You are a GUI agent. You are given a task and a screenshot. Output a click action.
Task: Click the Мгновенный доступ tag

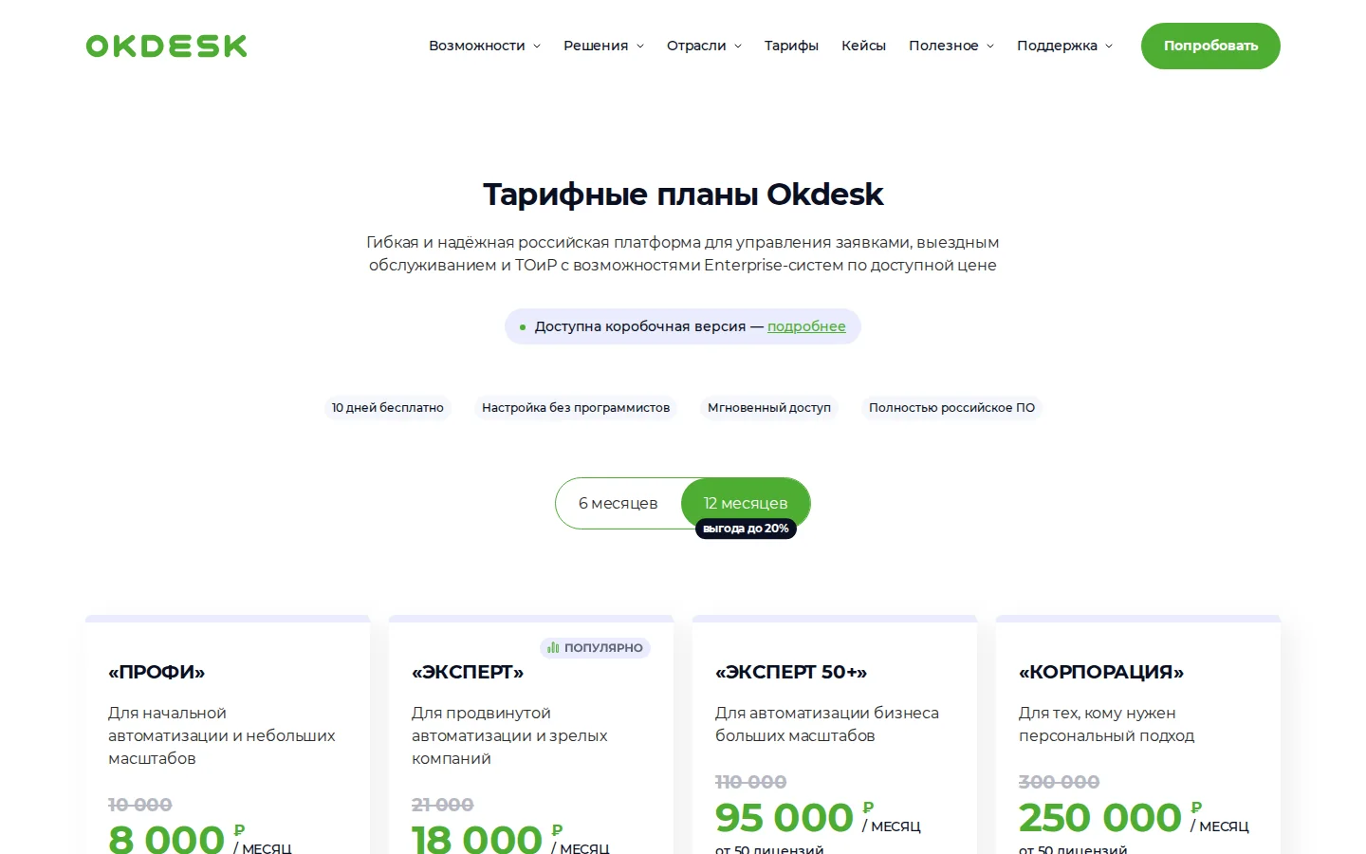pos(769,408)
